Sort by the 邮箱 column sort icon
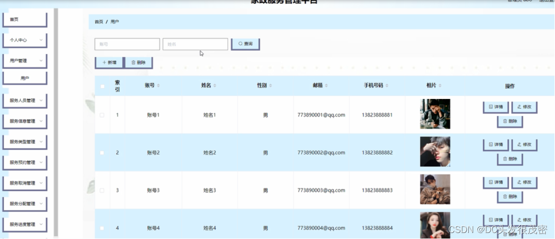The image size is (555, 239). [326, 86]
